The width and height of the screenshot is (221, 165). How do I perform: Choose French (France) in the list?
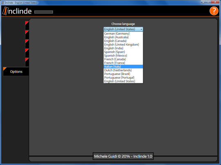point(123,63)
